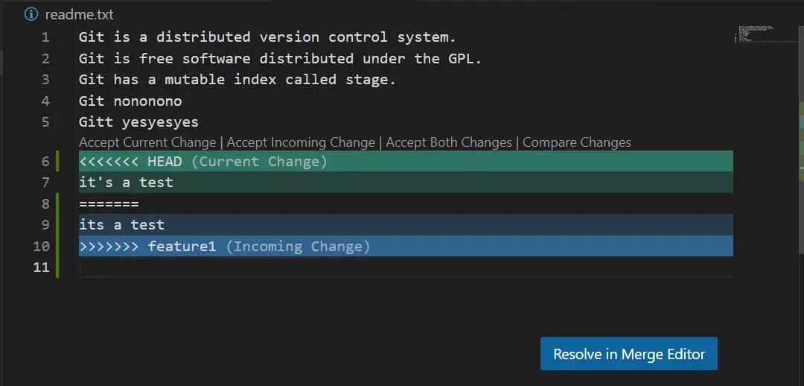Open Compare Changes for the conflict
Image resolution: width=804 pixels, height=386 pixels.
(x=577, y=142)
